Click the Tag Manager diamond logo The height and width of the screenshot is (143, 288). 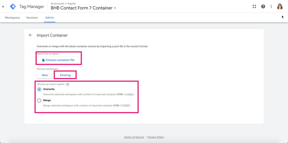pyautogui.click(x=13, y=7)
